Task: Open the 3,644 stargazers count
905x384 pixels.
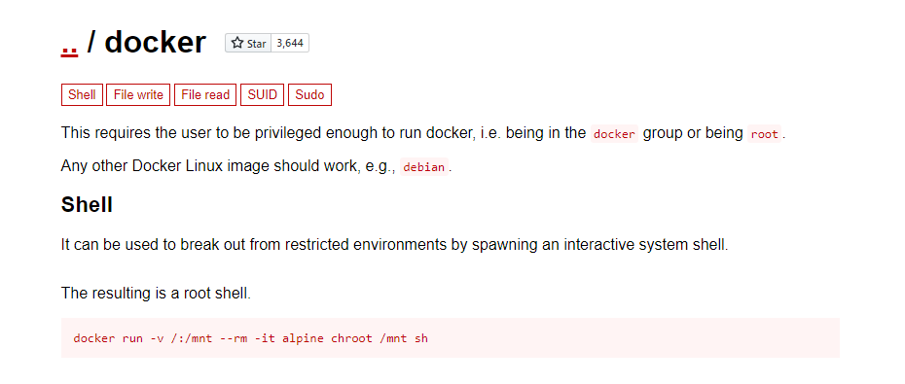Action: click(x=290, y=43)
